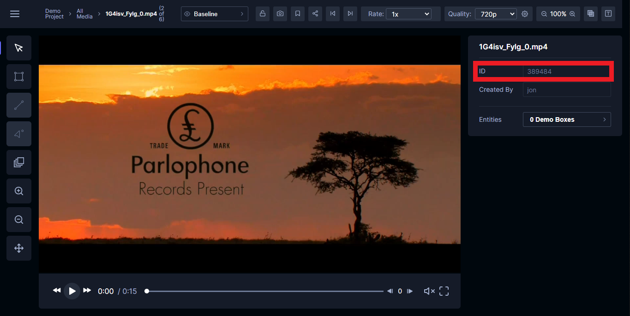Click the bookmark icon

click(298, 14)
